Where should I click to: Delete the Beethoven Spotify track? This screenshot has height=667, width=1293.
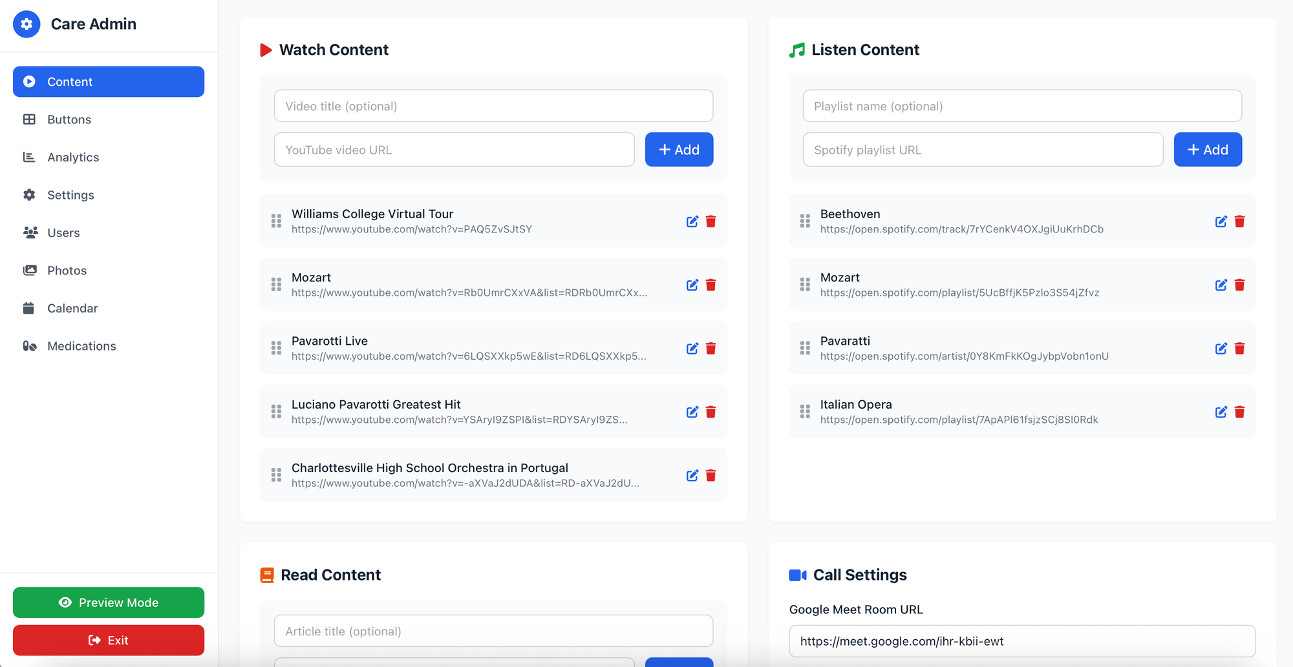[1239, 221]
